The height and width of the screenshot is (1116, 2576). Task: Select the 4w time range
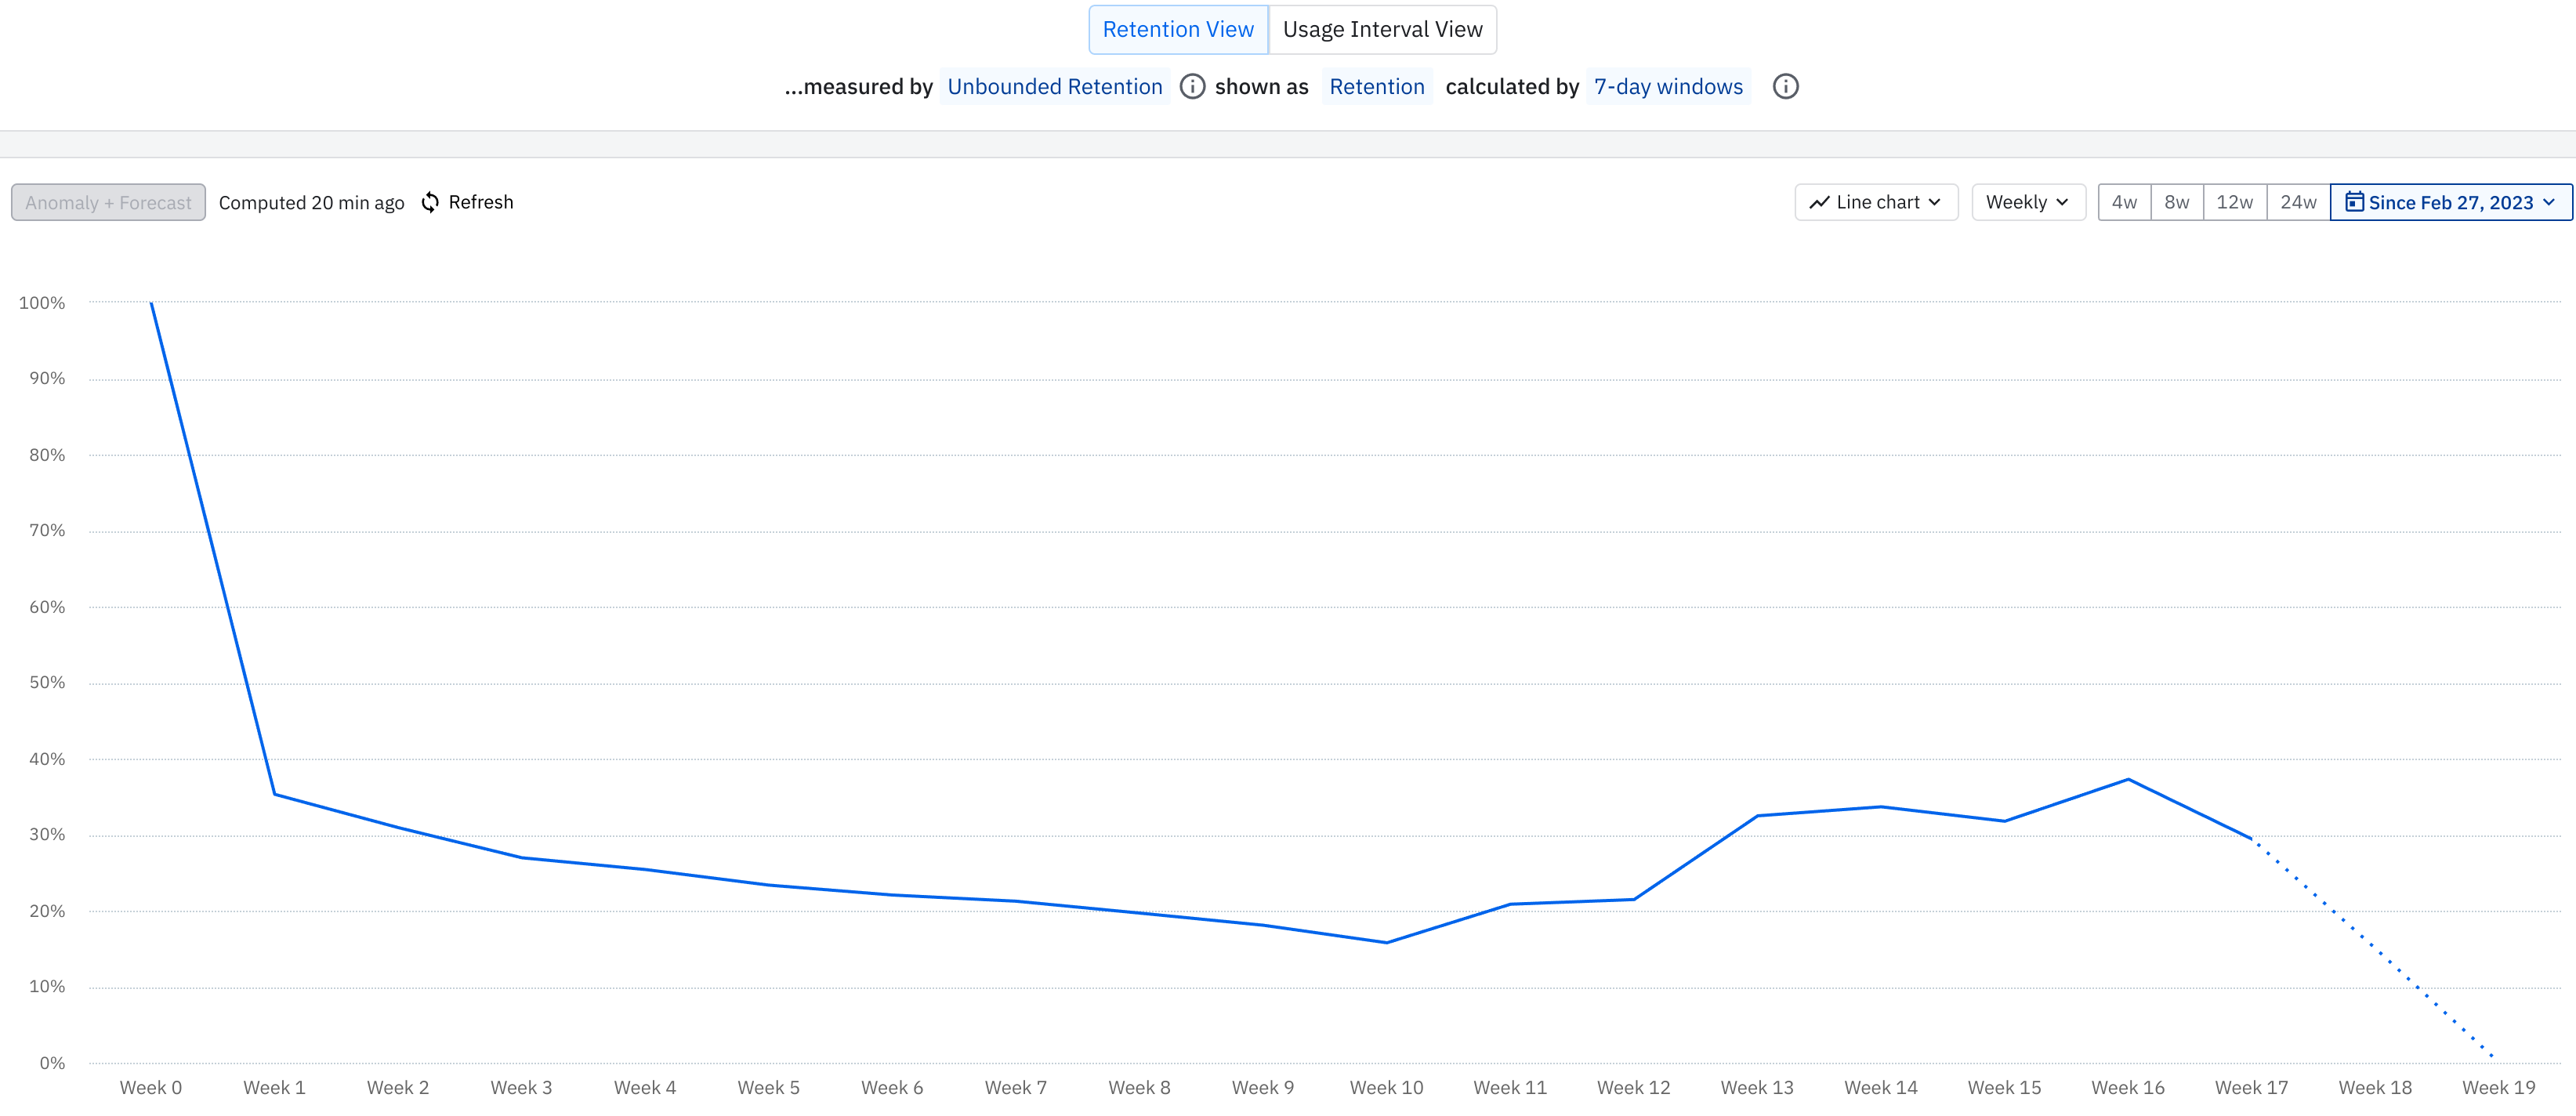click(x=2124, y=202)
